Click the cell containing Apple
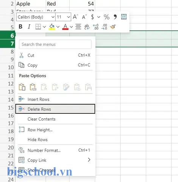The image size is (178, 182). [x=31, y=4]
